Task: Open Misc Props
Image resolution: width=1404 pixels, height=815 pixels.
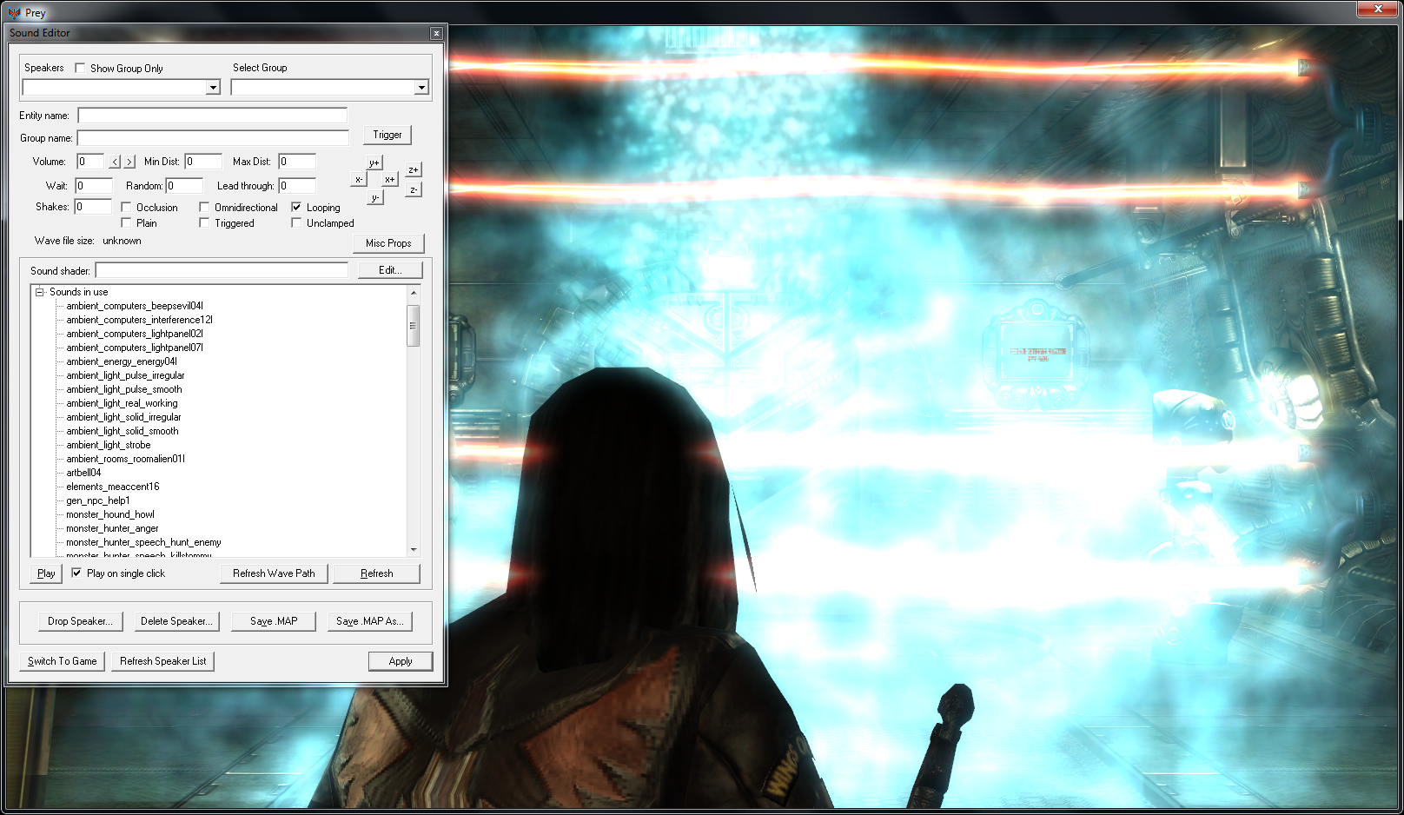Action: point(388,243)
